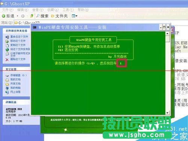Click the move file icon
Image resolution: width=188 pixels, height=141 pixels.
[7, 41]
